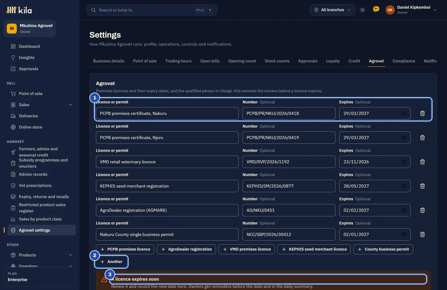Go to Vet prescriptions

point(42,185)
